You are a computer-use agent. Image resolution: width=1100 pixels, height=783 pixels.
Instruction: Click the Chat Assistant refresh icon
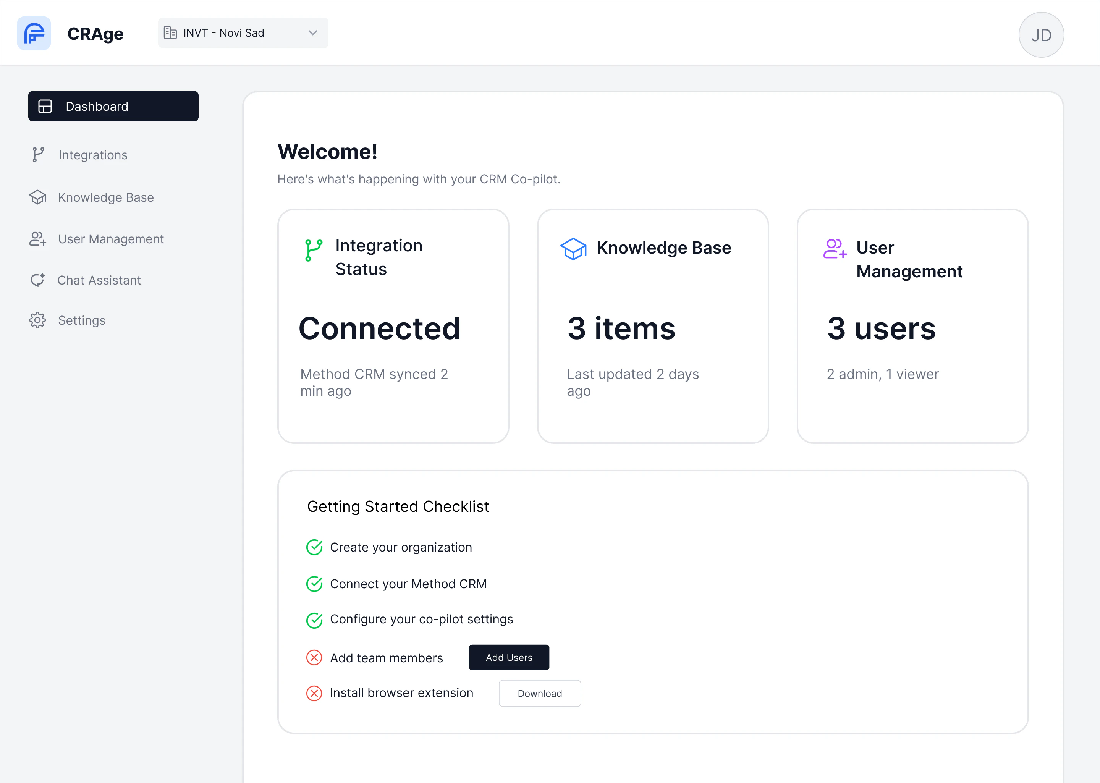pyautogui.click(x=38, y=280)
